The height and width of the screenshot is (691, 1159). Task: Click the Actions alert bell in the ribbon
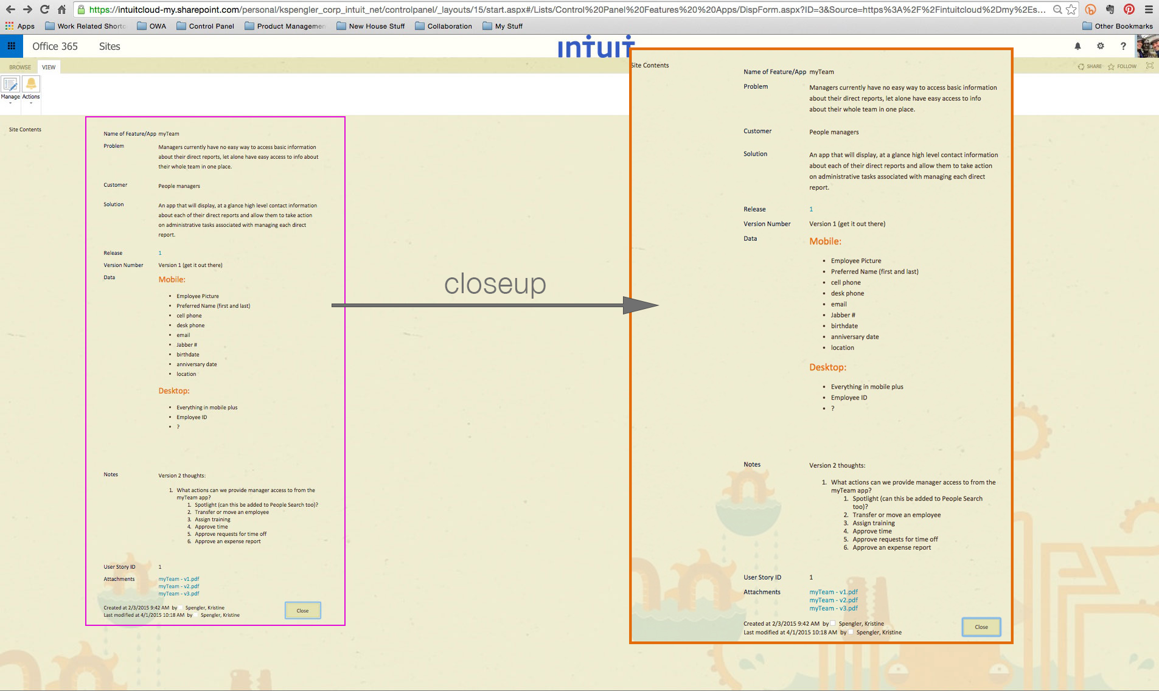pyautogui.click(x=30, y=85)
